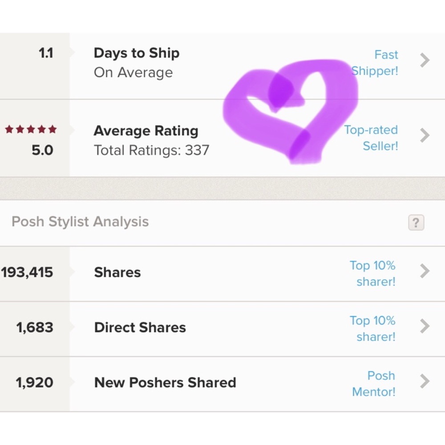This screenshot has width=445, height=445.
Task: Open the Posh Stylist Analysis help icon
Action: 416,222
